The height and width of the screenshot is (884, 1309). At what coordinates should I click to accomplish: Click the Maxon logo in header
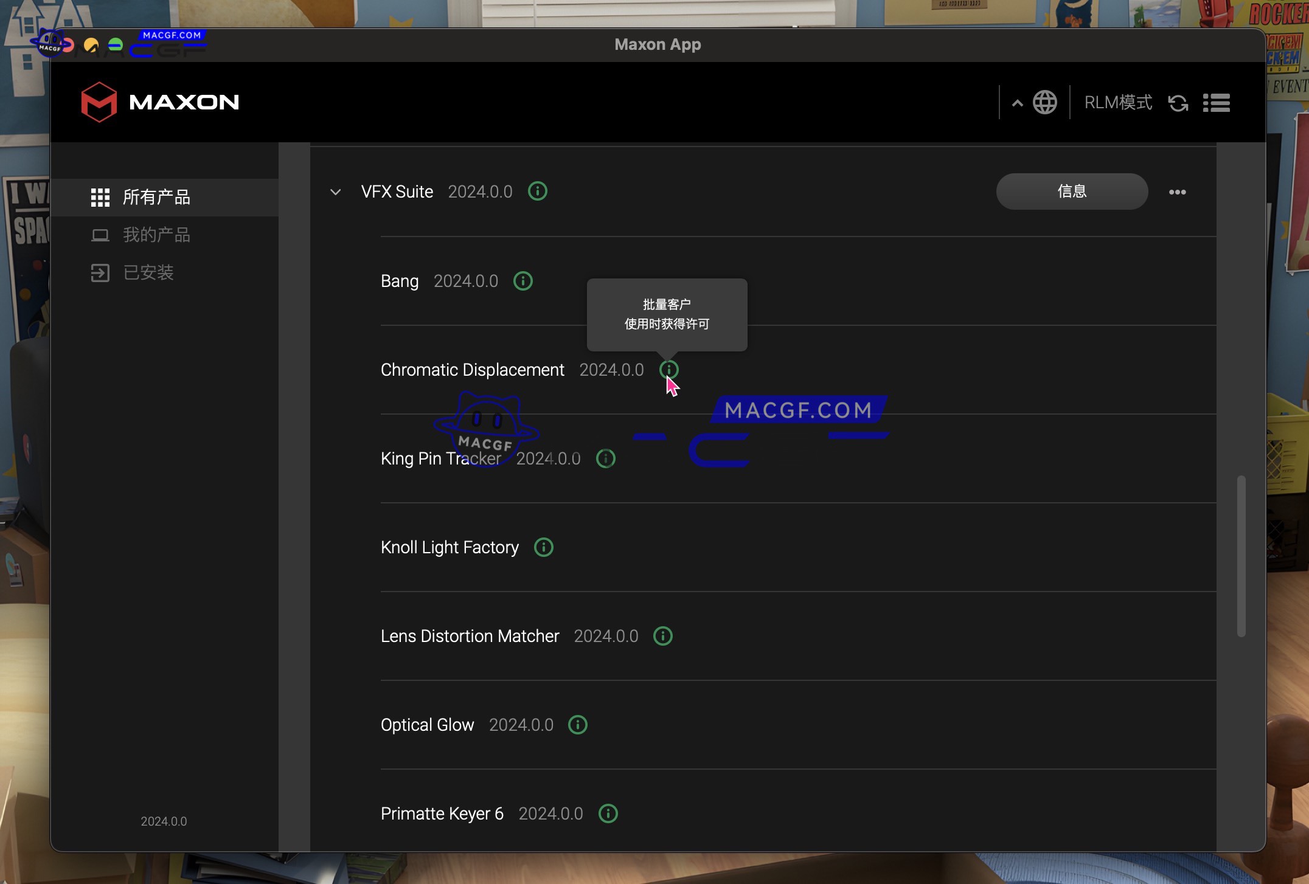point(160,102)
